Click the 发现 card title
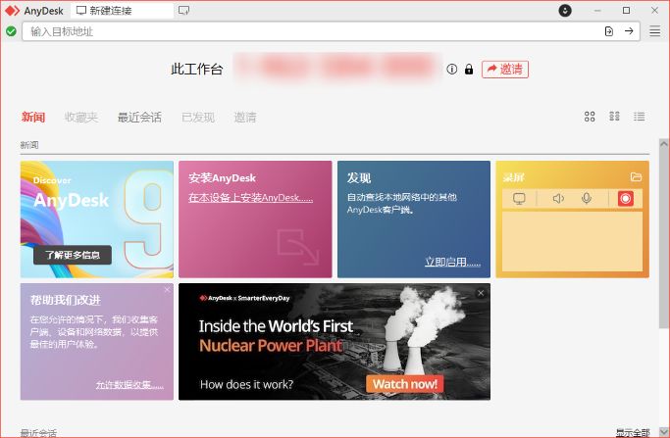Image resolution: width=670 pixels, height=438 pixels. [x=359, y=177]
